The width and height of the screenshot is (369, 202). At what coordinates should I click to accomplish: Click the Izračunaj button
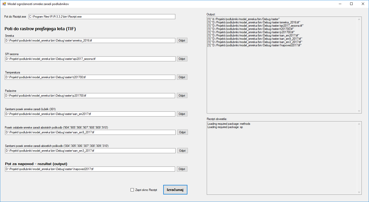click(175, 190)
